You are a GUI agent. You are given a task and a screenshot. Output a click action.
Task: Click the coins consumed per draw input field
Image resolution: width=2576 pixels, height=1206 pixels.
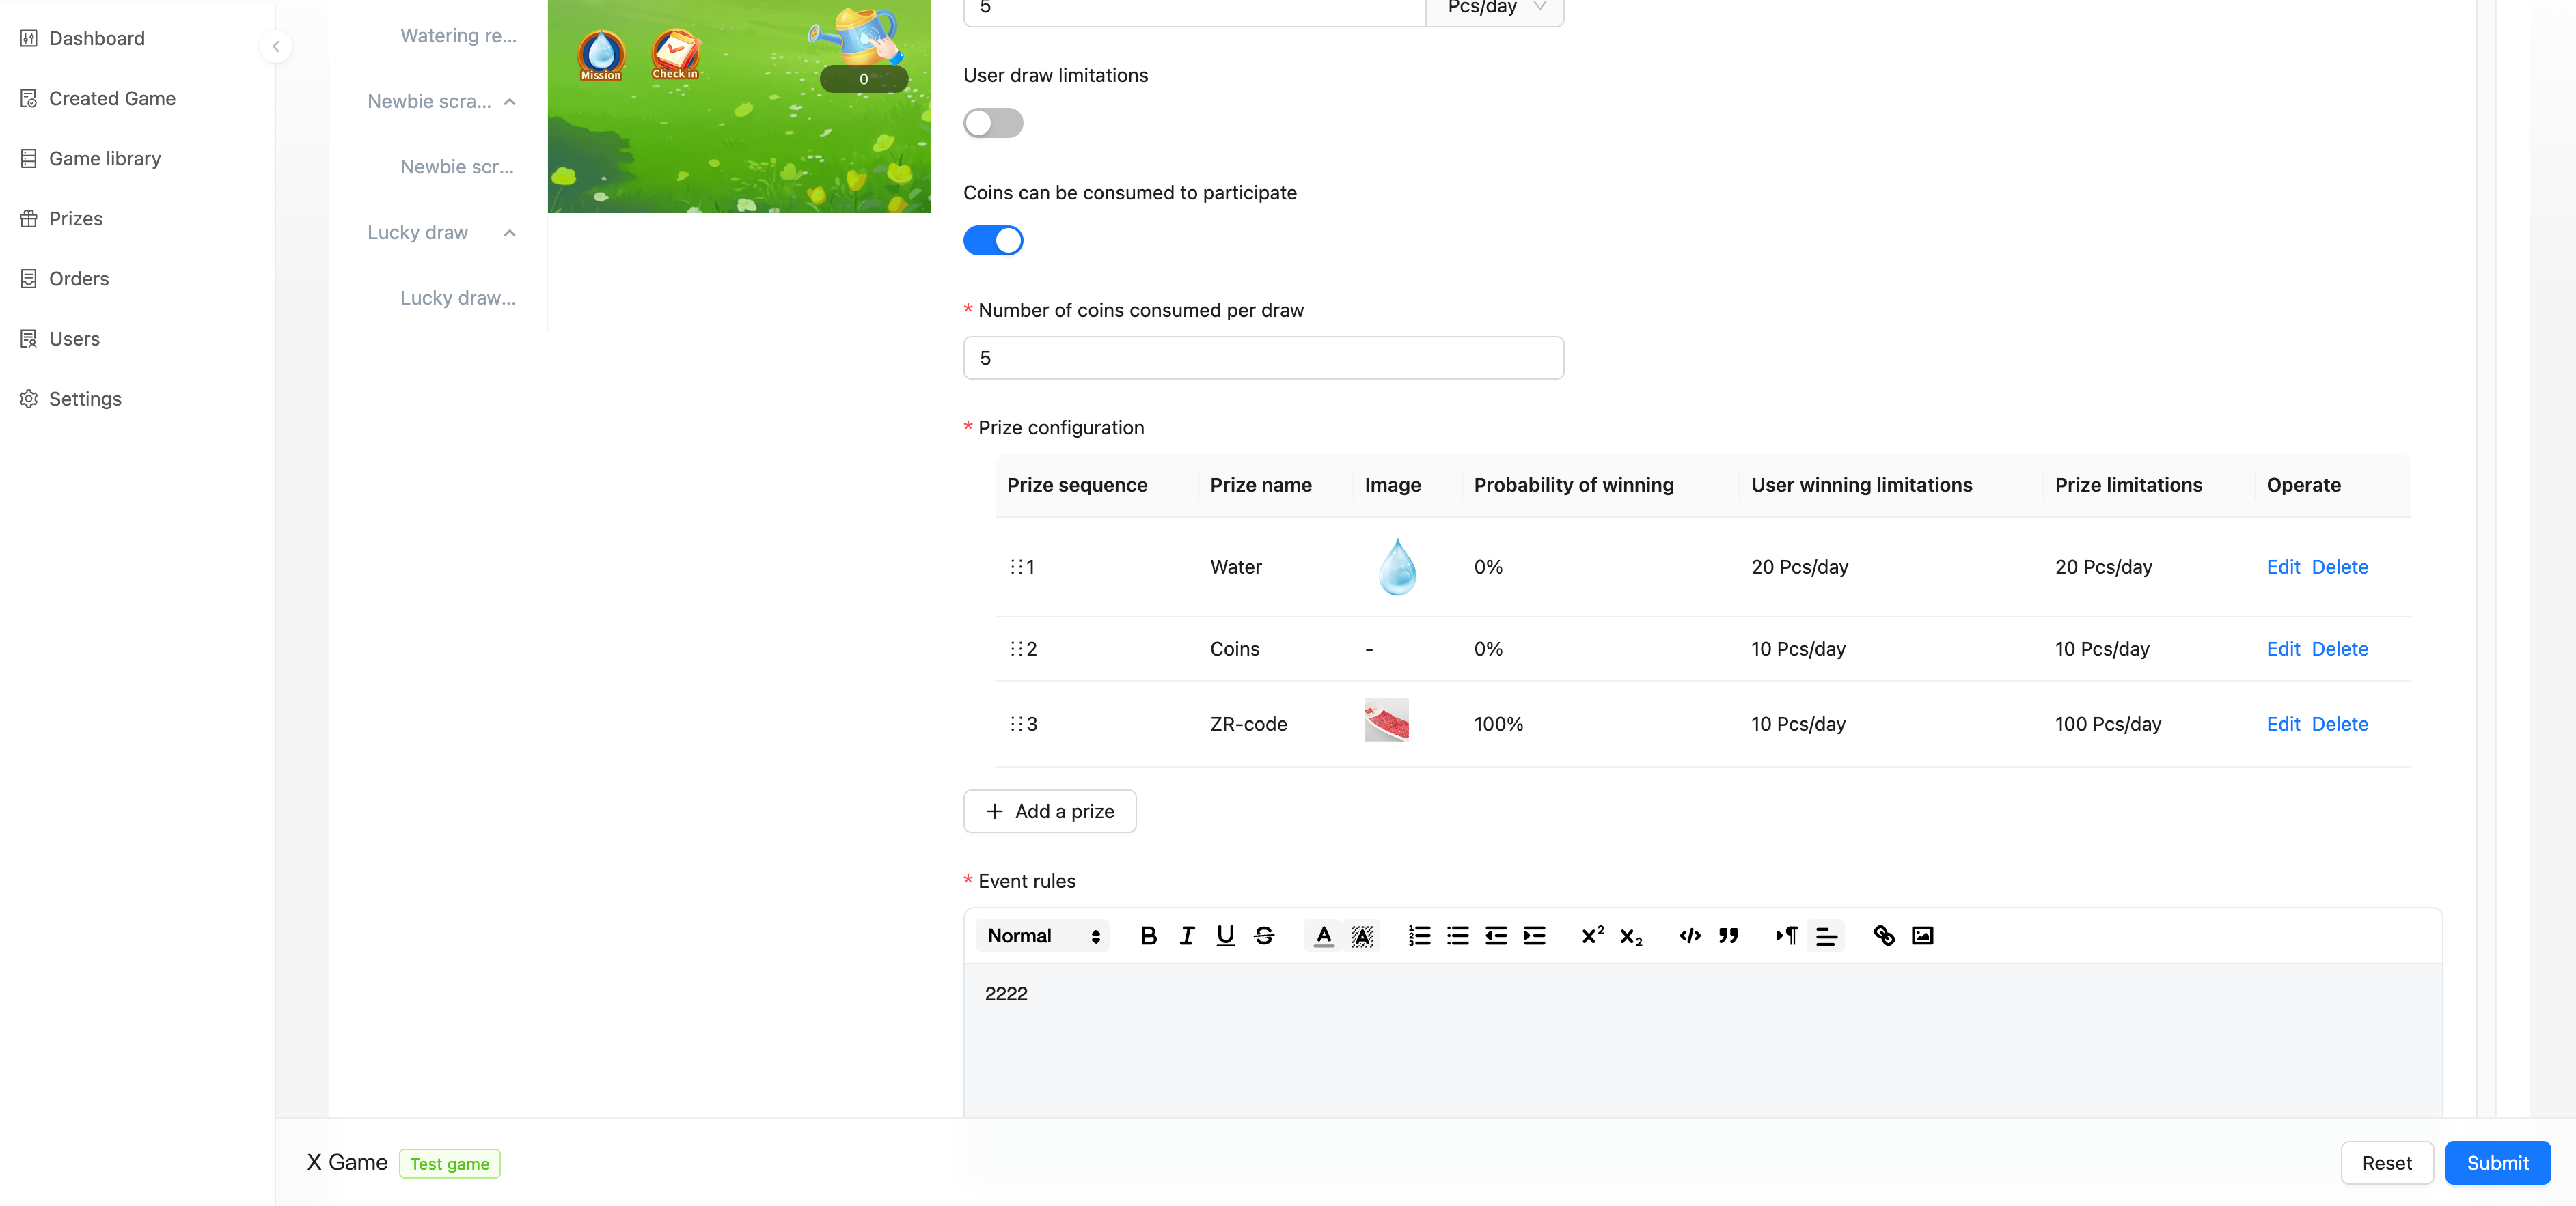(x=1262, y=358)
